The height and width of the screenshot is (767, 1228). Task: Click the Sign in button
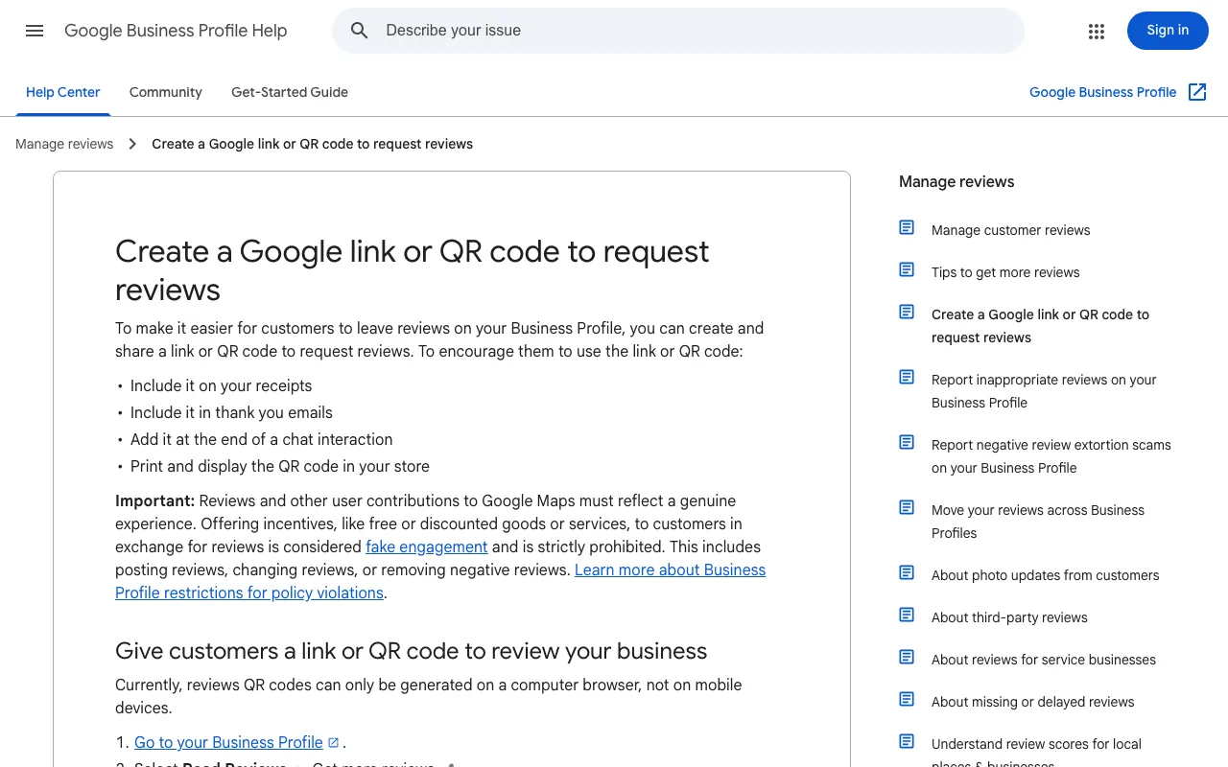pyautogui.click(x=1168, y=31)
